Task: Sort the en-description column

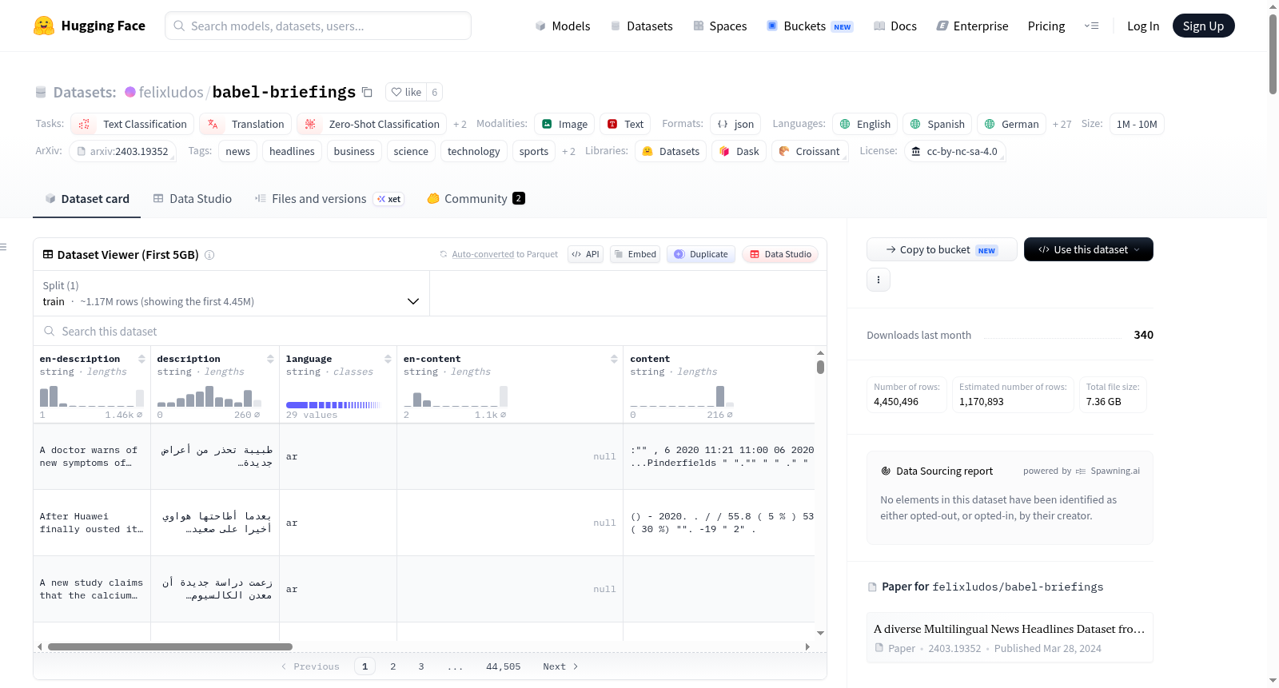Action: 141,359
